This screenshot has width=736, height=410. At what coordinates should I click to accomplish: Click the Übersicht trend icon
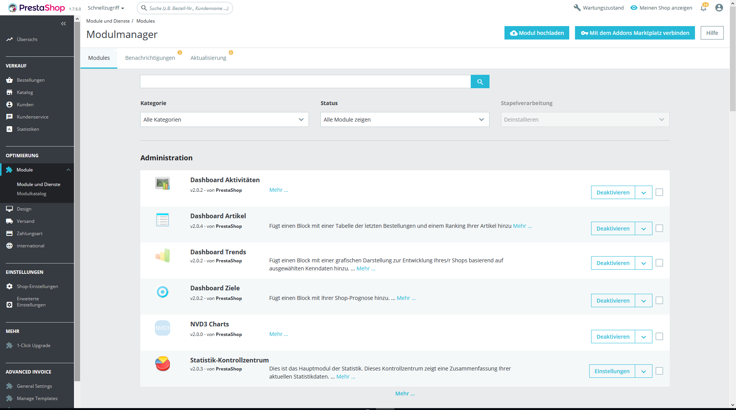point(10,40)
